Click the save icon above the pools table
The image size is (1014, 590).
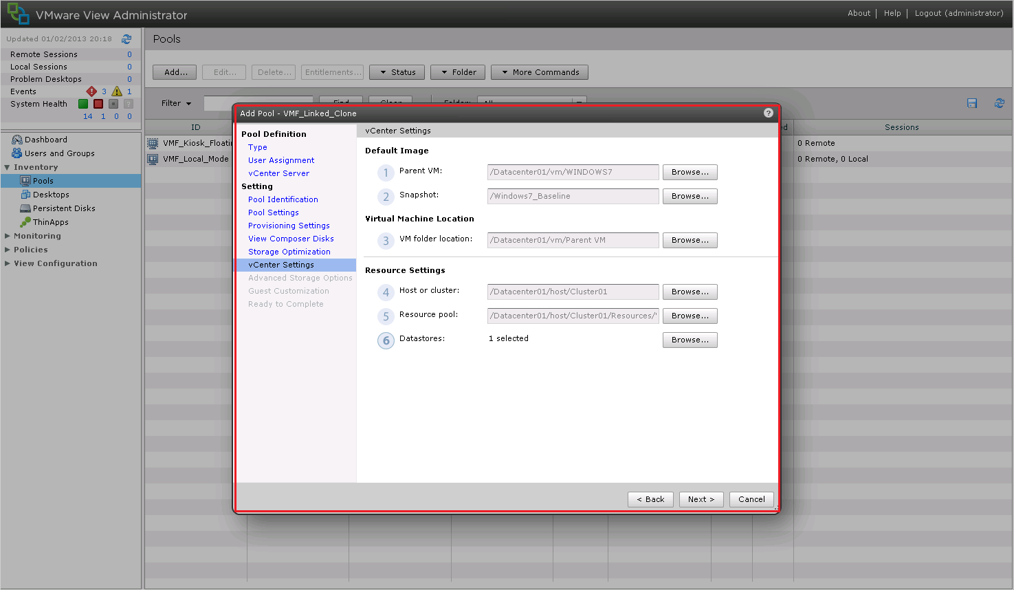(x=971, y=102)
